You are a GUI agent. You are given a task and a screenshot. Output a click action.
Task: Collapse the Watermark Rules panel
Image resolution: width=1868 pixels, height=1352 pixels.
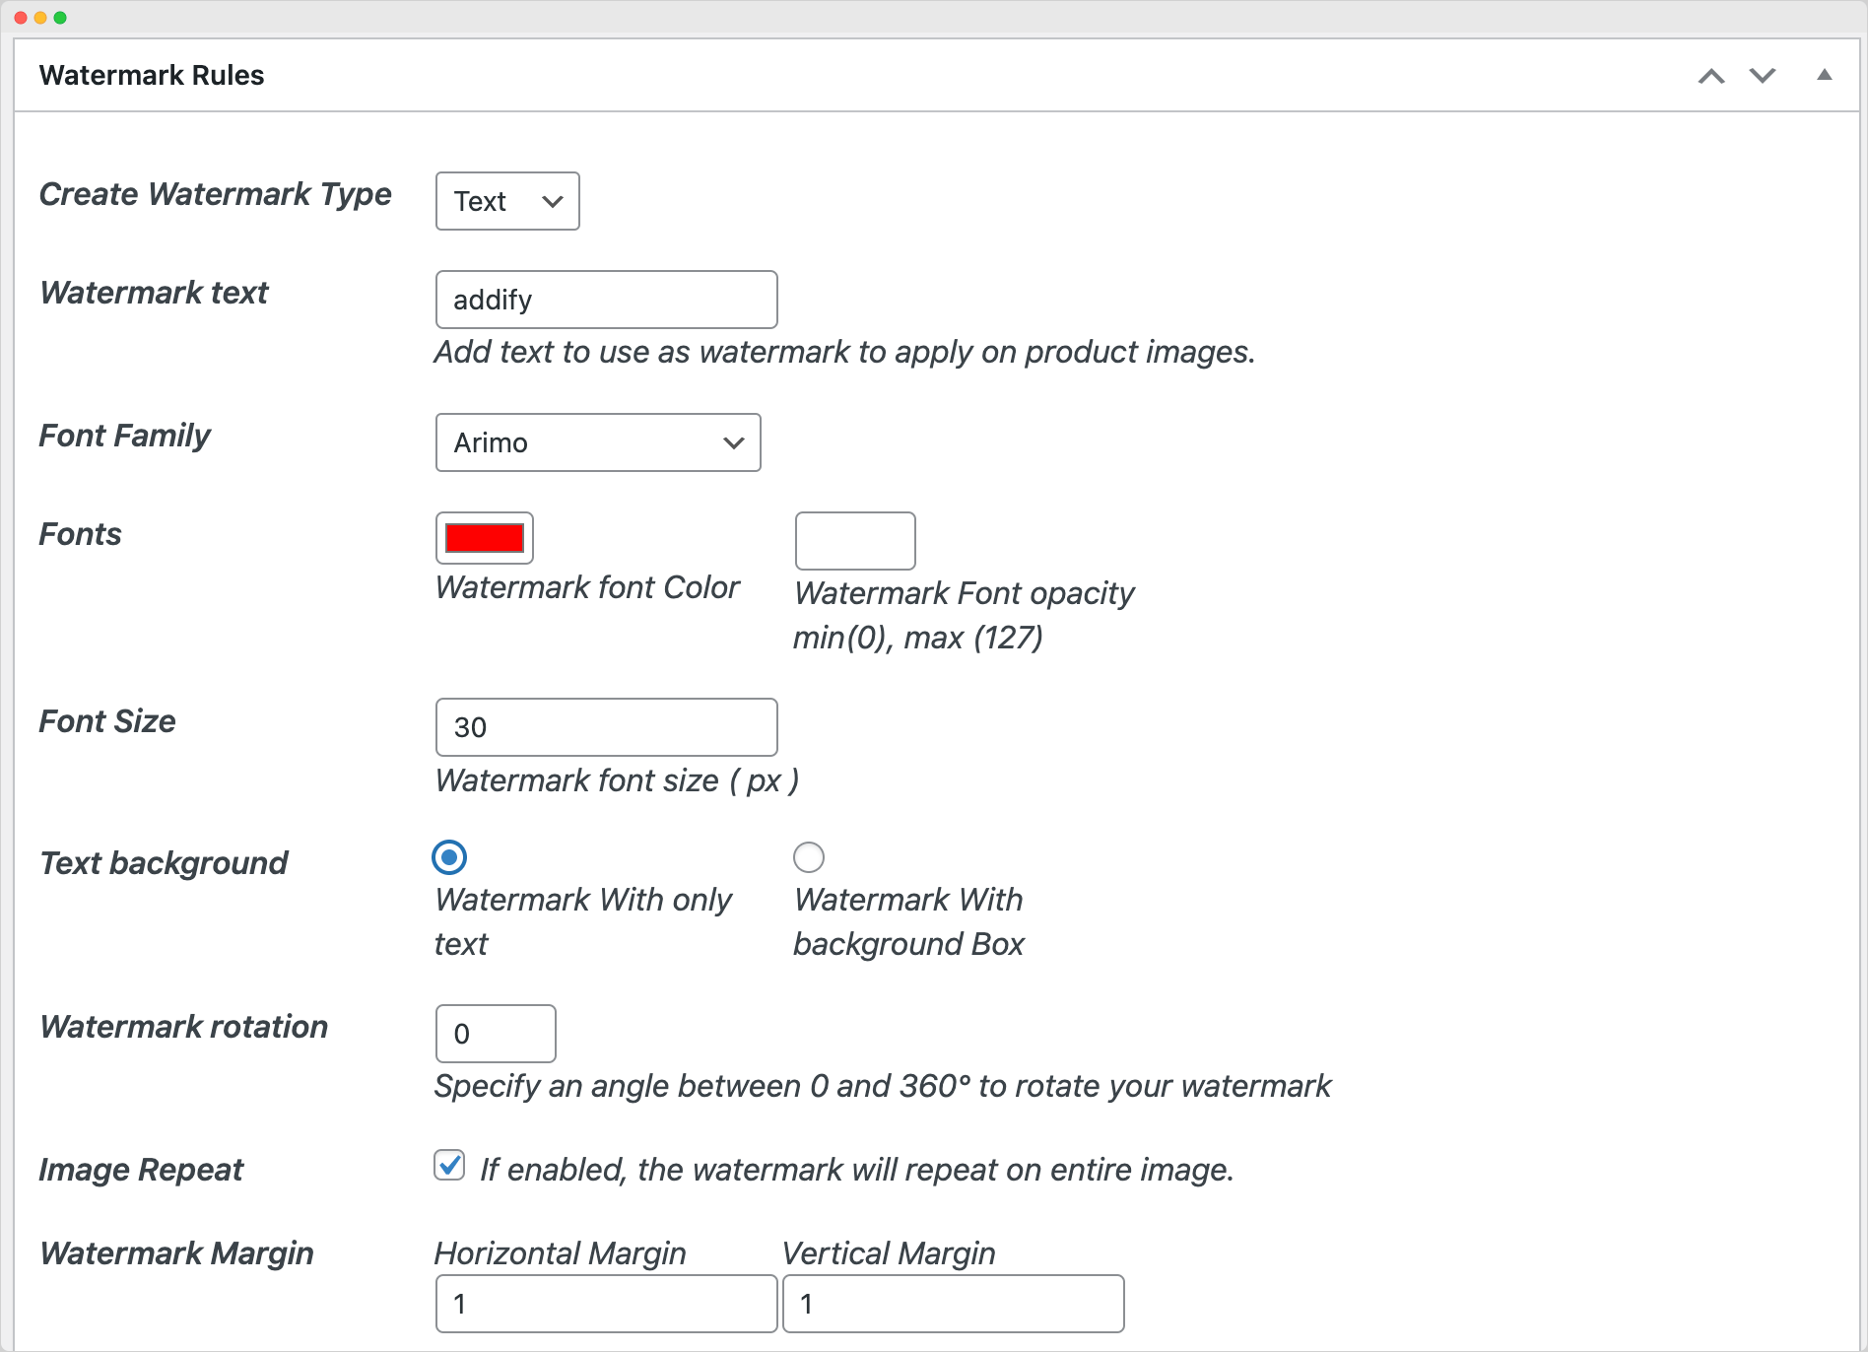click(1825, 76)
